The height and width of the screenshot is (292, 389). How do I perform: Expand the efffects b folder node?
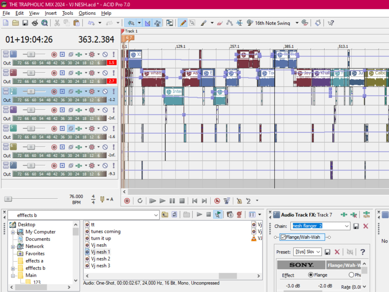[13, 269]
